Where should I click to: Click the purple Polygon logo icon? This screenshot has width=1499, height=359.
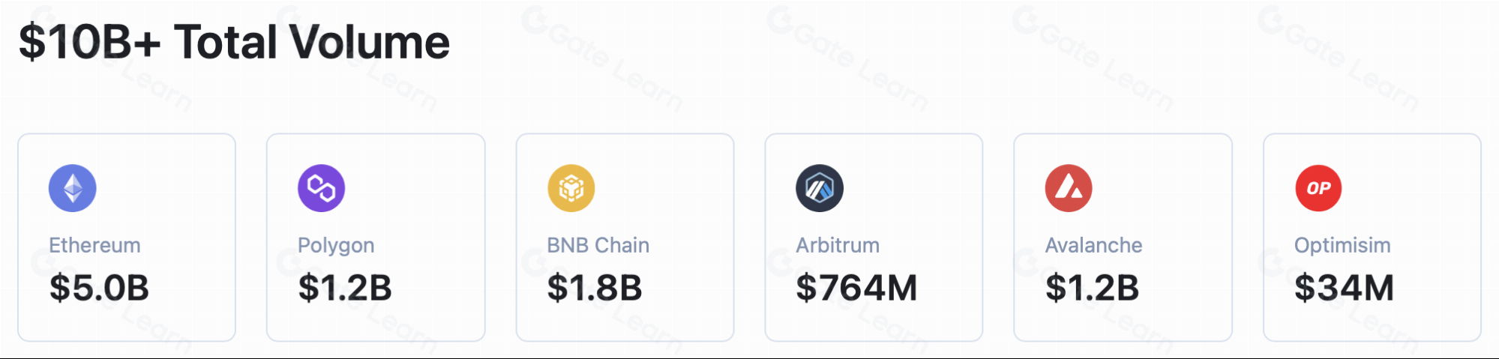322,188
